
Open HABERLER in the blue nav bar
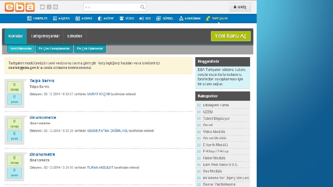(37, 18)
